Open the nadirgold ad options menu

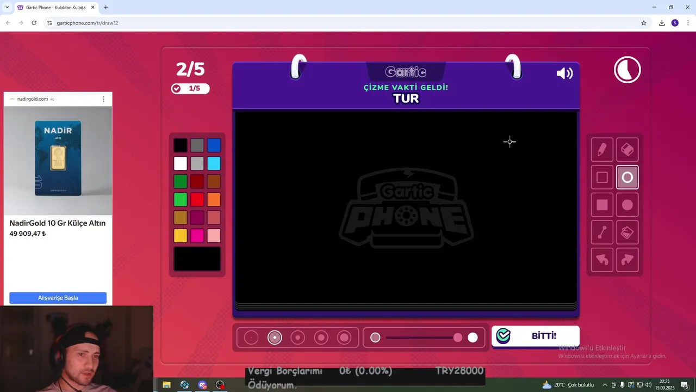click(103, 99)
